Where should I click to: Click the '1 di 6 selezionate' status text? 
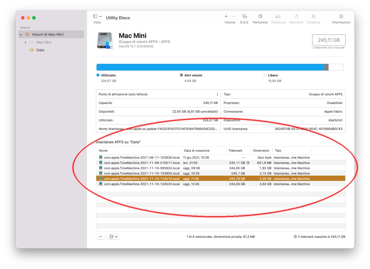click(221, 237)
